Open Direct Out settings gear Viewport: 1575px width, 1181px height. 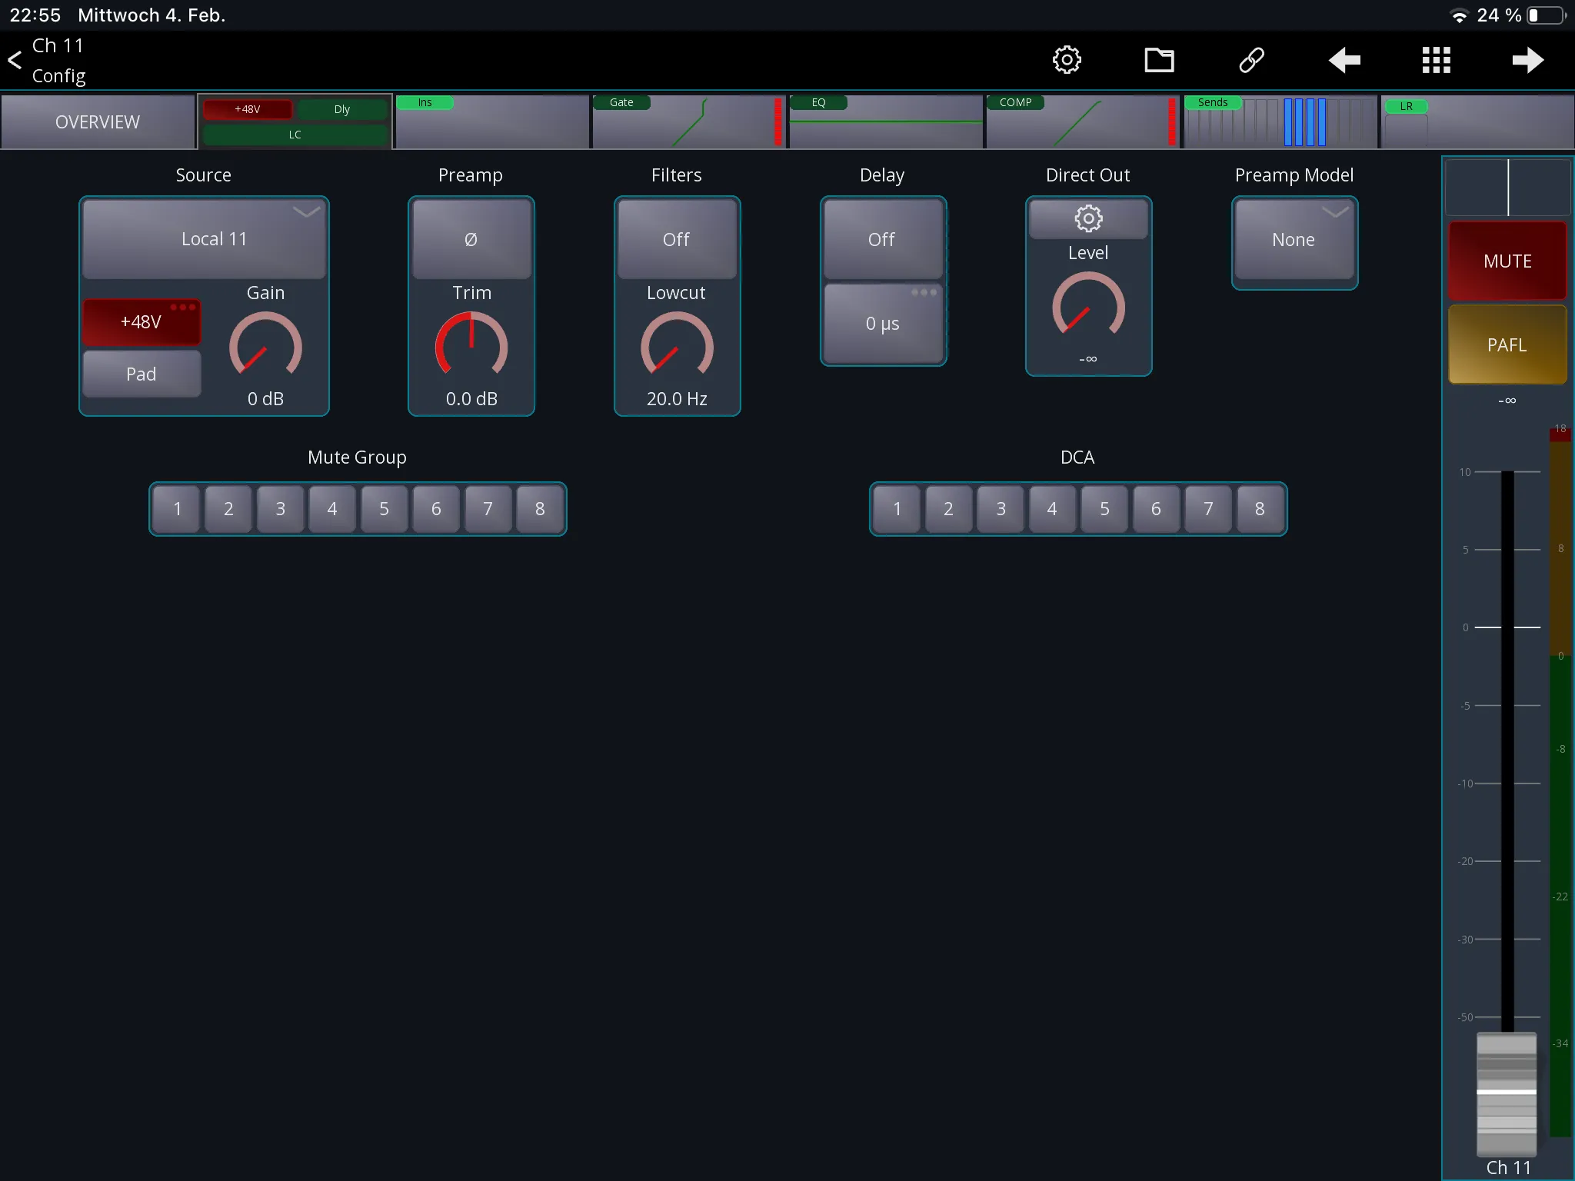1088,219
